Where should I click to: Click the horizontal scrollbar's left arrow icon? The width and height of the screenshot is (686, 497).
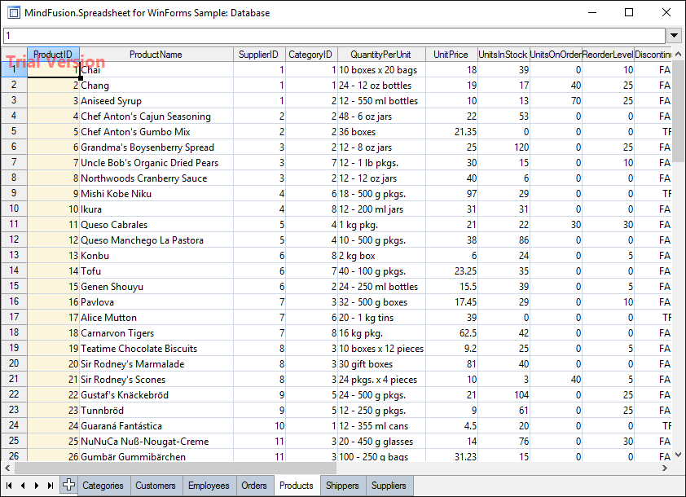tap(7, 468)
